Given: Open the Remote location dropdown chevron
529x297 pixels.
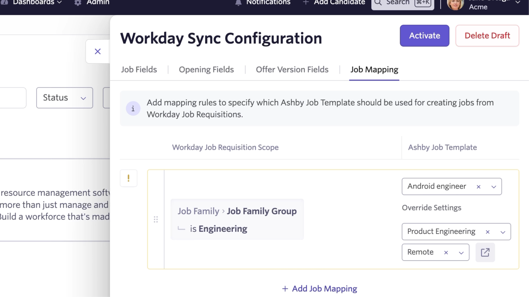Looking at the screenshot, I should pyautogui.click(x=461, y=253).
